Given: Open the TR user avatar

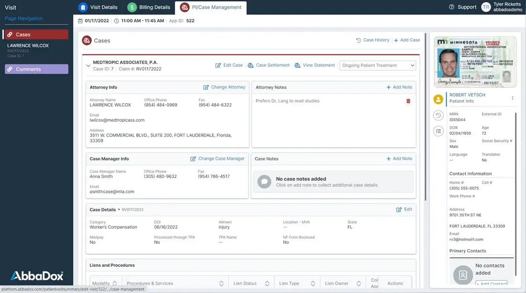Looking at the screenshot, I should [x=486, y=7].
